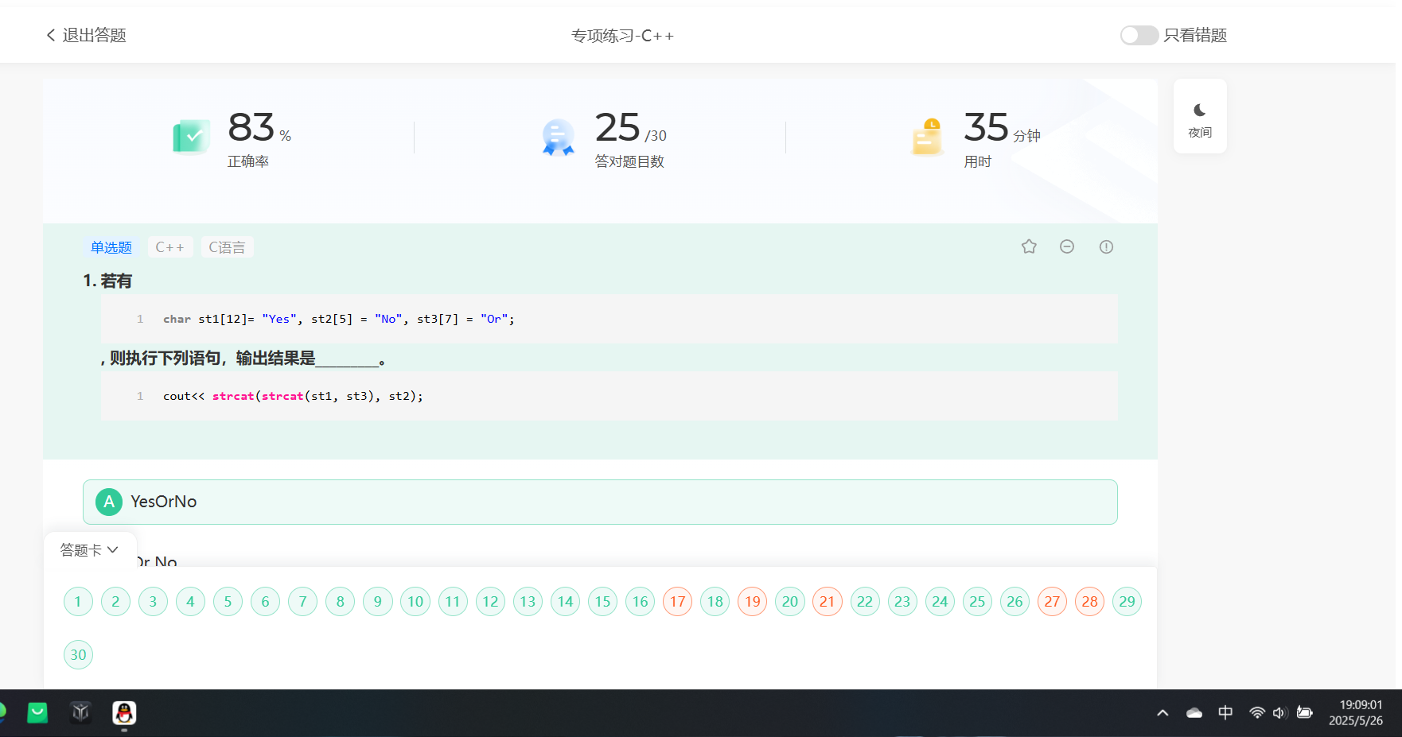This screenshot has width=1402, height=737.
Task: Open OneDrive from the system tray
Action: pyautogui.click(x=1194, y=713)
